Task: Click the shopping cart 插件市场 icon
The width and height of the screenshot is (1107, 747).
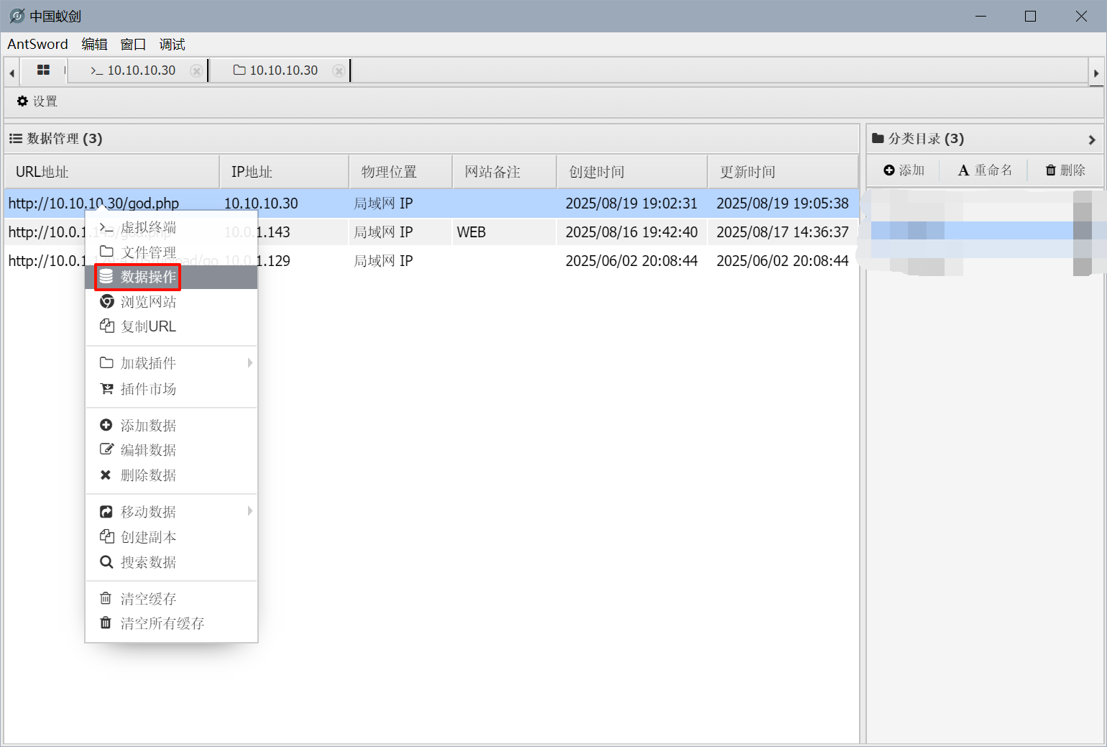Action: click(106, 389)
